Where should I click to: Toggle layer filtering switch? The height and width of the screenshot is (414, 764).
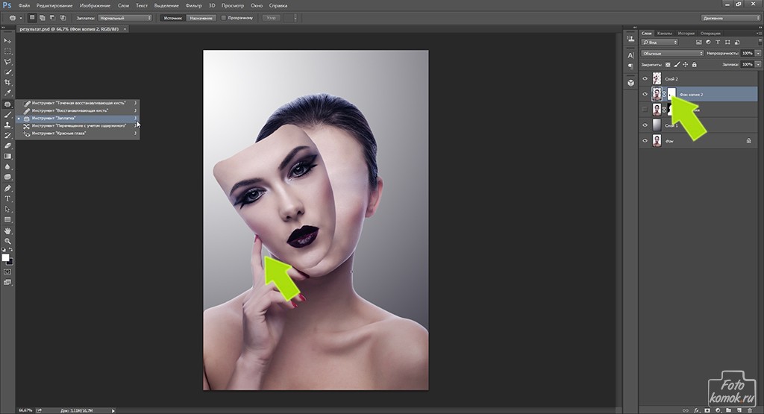click(759, 43)
